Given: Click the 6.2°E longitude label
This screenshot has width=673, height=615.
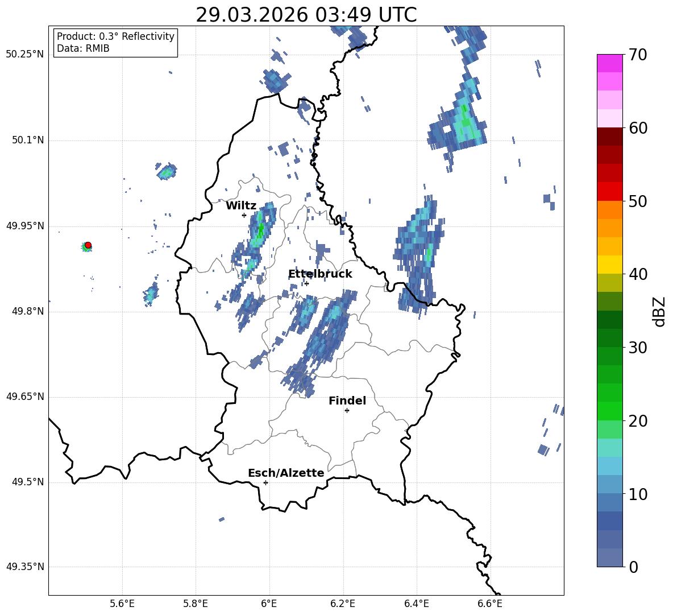Looking at the screenshot, I should pyautogui.click(x=343, y=604).
